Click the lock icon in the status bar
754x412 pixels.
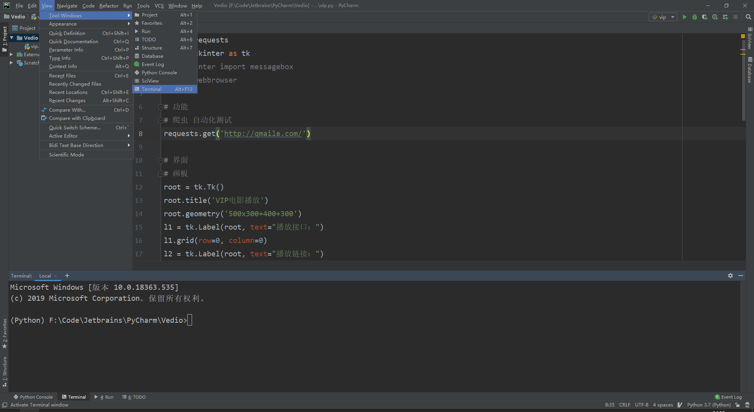coord(738,405)
